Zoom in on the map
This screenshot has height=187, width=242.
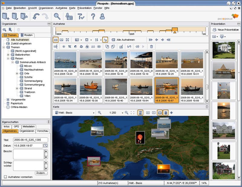coord(100,113)
